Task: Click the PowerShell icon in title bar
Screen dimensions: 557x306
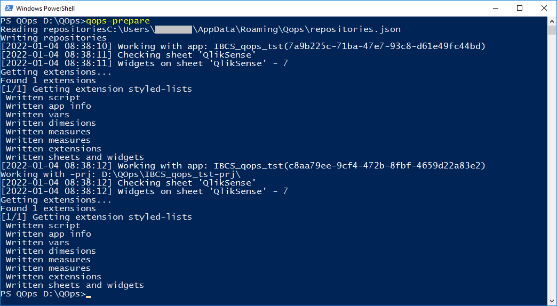Action: 9,8
